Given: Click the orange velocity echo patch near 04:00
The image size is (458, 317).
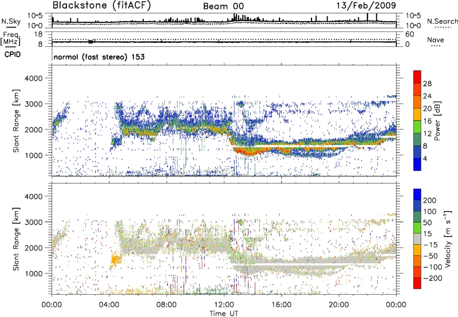Looking at the screenshot, I should [x=116, y=259].
